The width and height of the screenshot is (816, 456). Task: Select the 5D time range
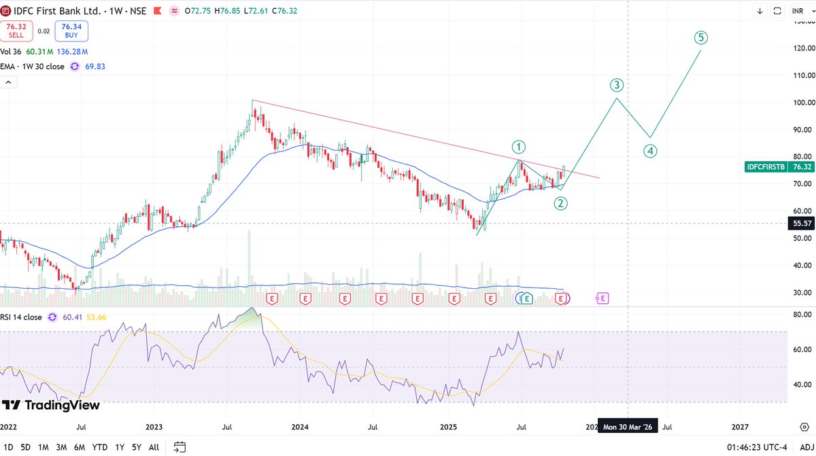[25, 447]
